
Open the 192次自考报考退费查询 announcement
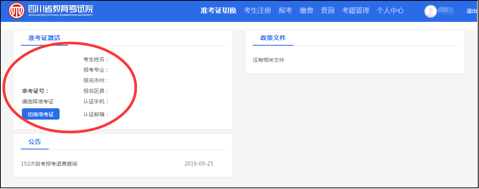coord(49,164)
